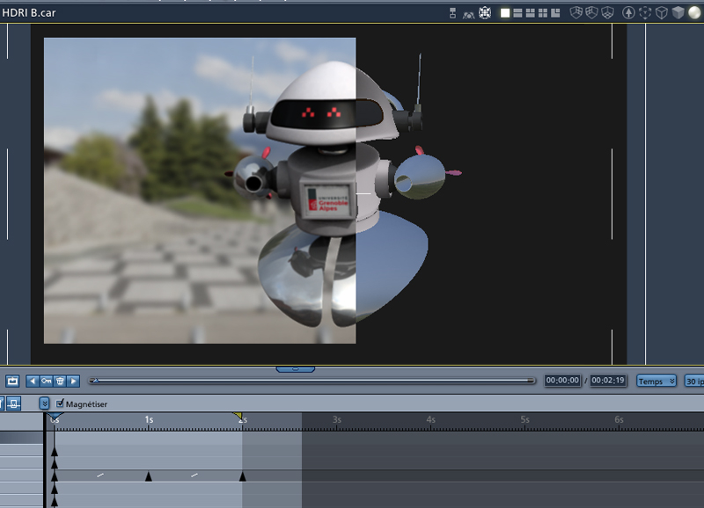
Task: Click the sphere render preview icon
Action: point(695,12)
